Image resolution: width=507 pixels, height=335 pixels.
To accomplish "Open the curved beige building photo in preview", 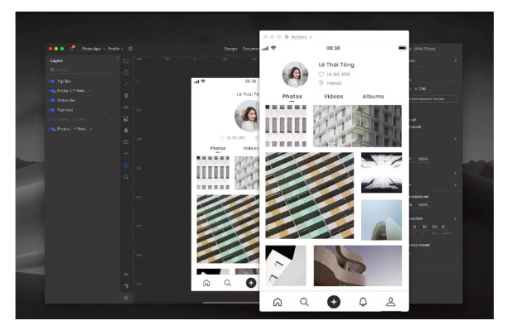I will [x=358, y=266].
